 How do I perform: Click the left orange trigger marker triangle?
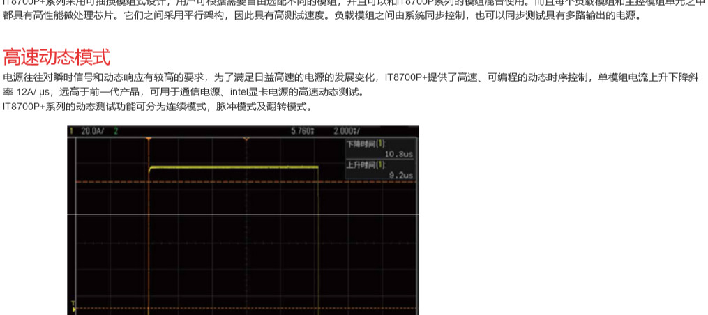click(x=149, y=140)
